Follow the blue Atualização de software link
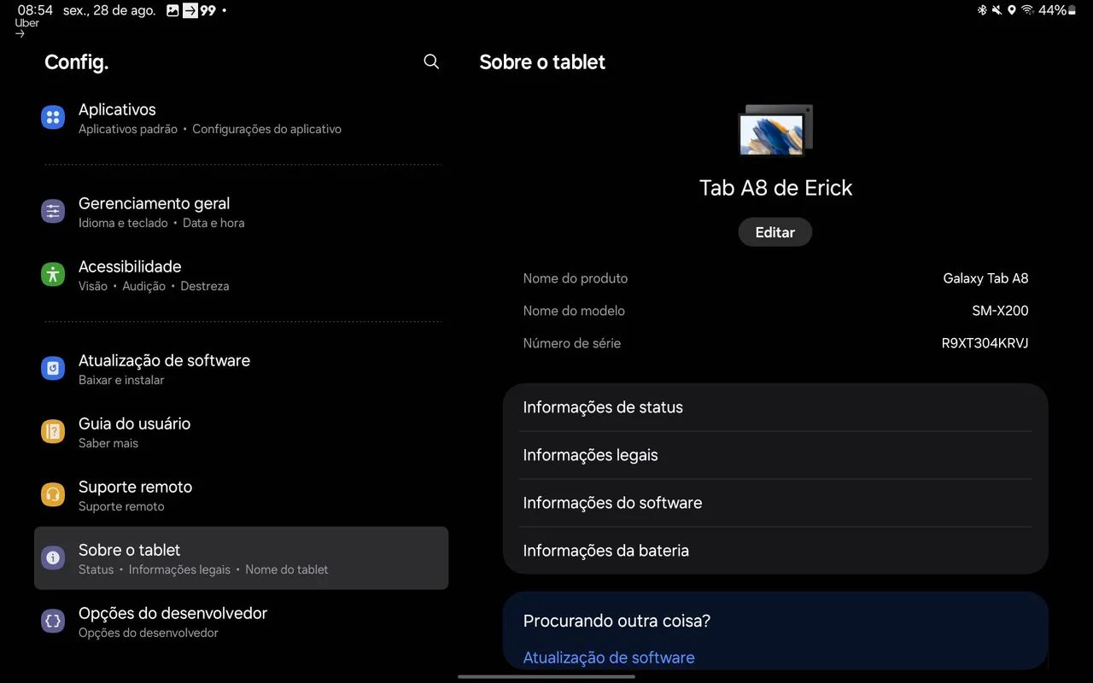 609,657
